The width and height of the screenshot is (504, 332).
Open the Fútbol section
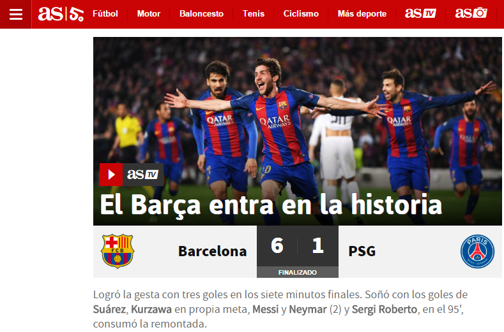105,14
